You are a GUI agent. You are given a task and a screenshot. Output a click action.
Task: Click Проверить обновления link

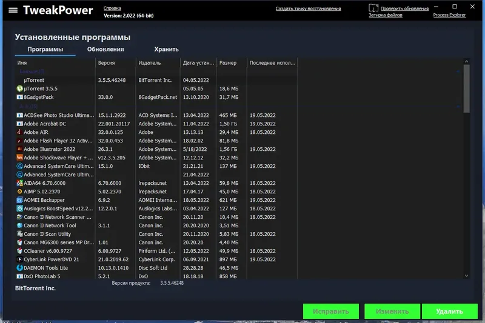point(404,8)
